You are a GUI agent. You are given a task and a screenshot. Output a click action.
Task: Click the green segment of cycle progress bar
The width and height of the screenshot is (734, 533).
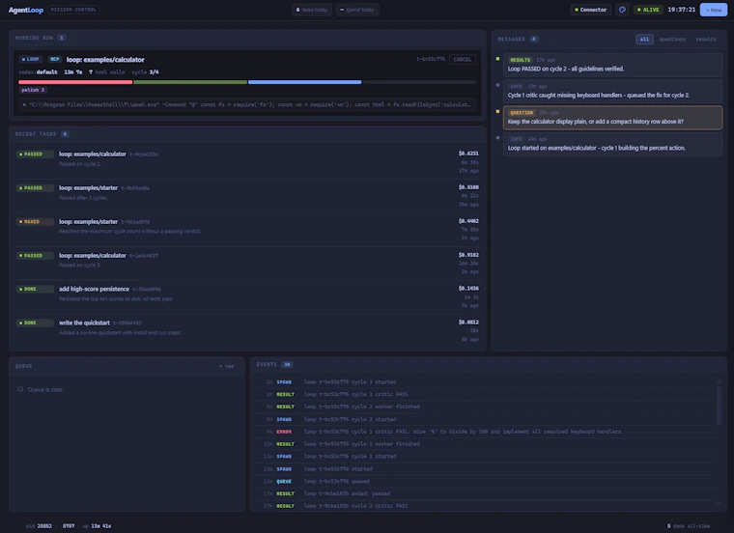coord(190,82)
